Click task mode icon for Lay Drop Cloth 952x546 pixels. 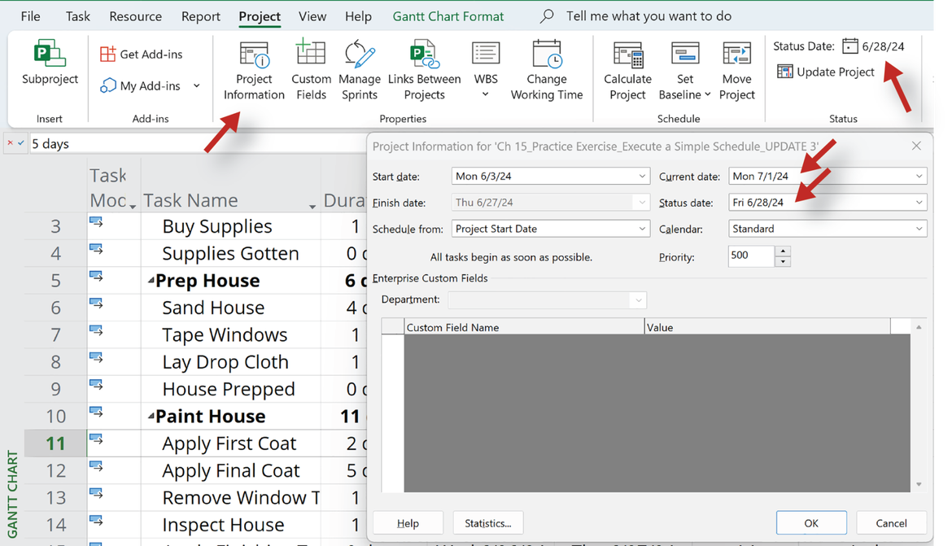tap(96, 358)
